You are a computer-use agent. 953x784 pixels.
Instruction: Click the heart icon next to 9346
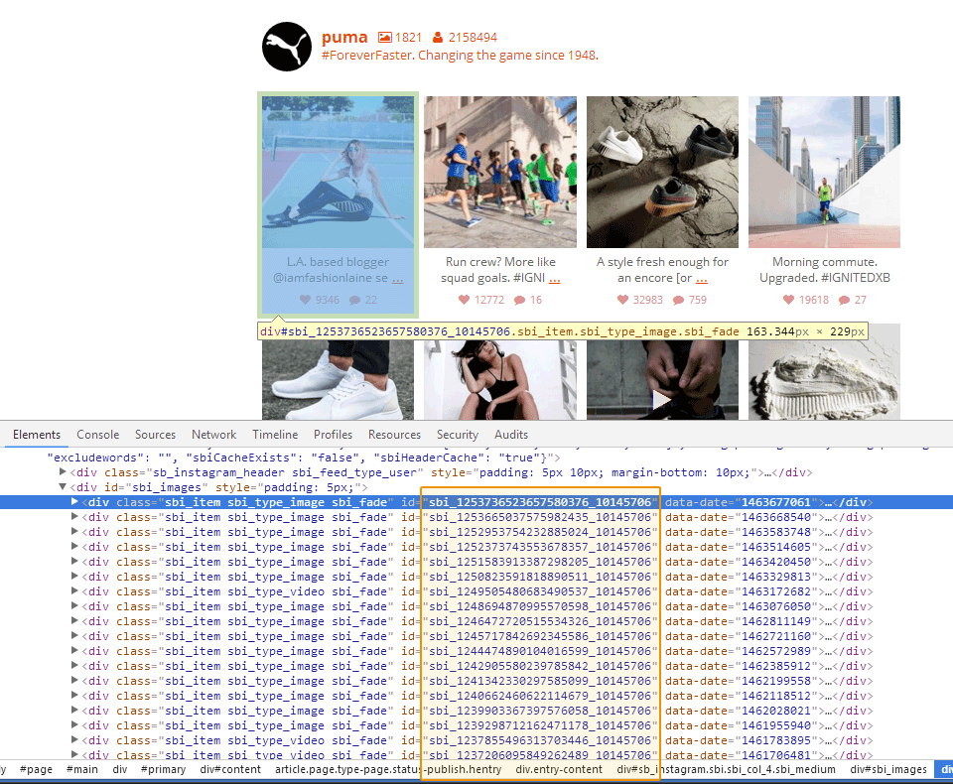pyautogui.click(x=306, y=300)
